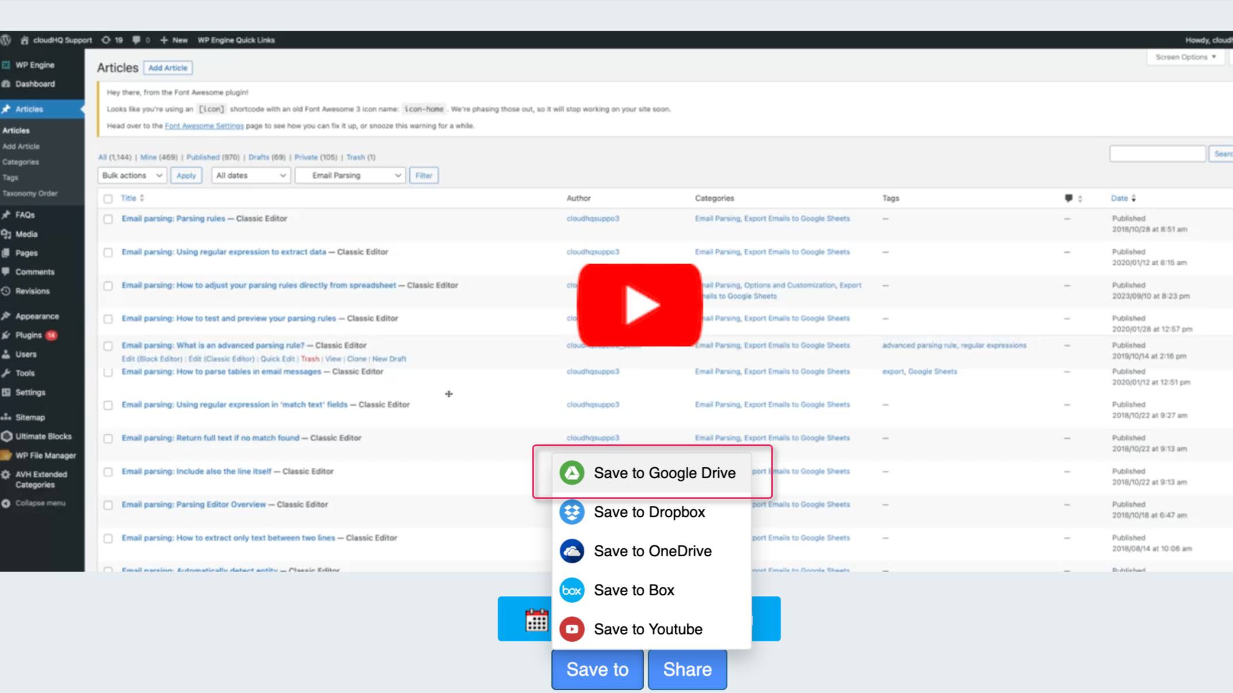Click the Add Article button
The height and width of the screenshot is (693, 1233).
tap(168, 68)
